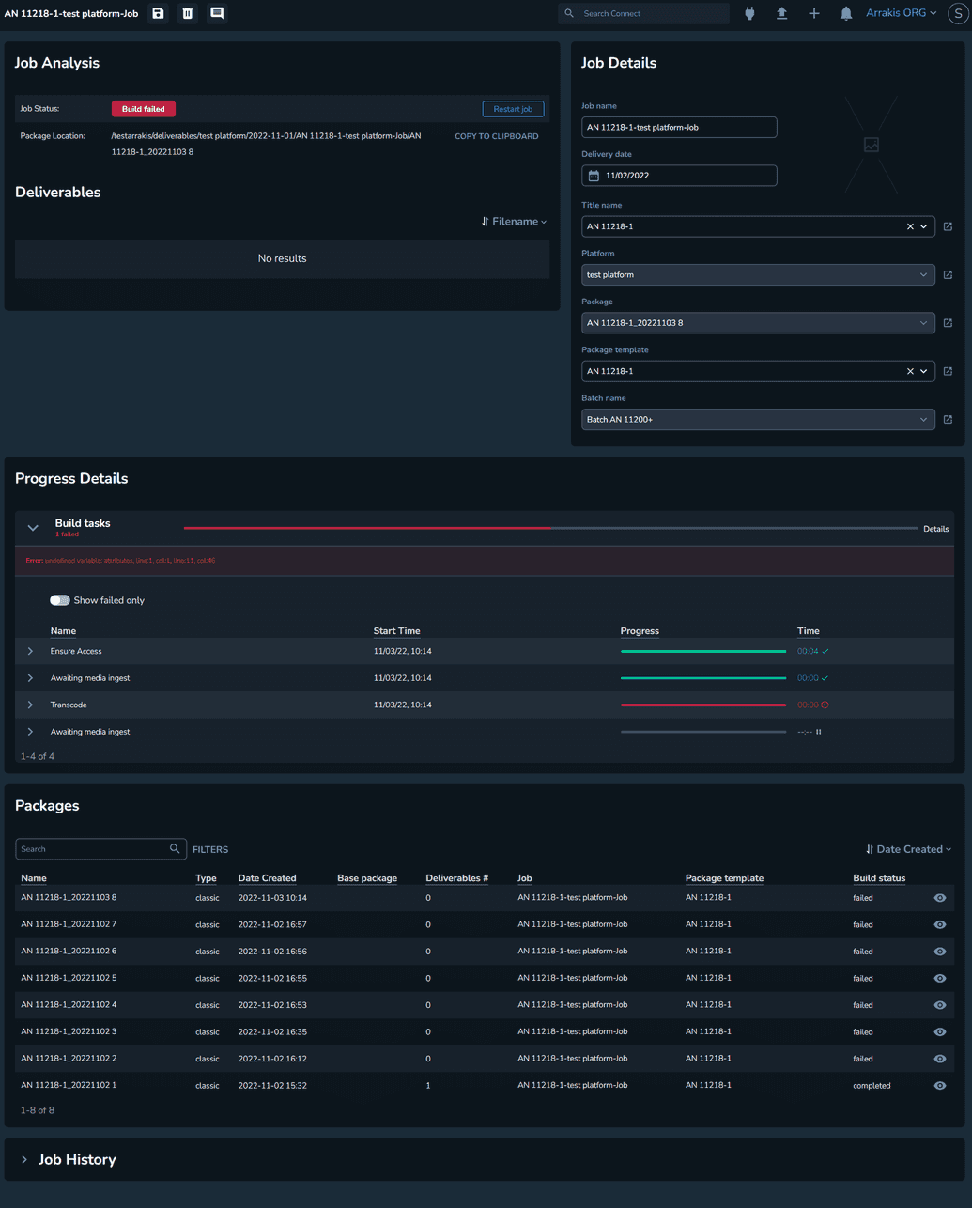This screenshot has width=972, height=1208.
Task: Open the Title name dropdown arrow
Action: 924,226
